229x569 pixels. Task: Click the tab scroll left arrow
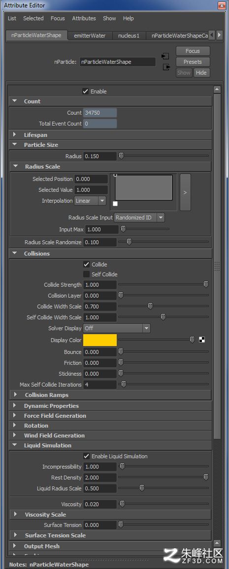(x=212, y=35)
